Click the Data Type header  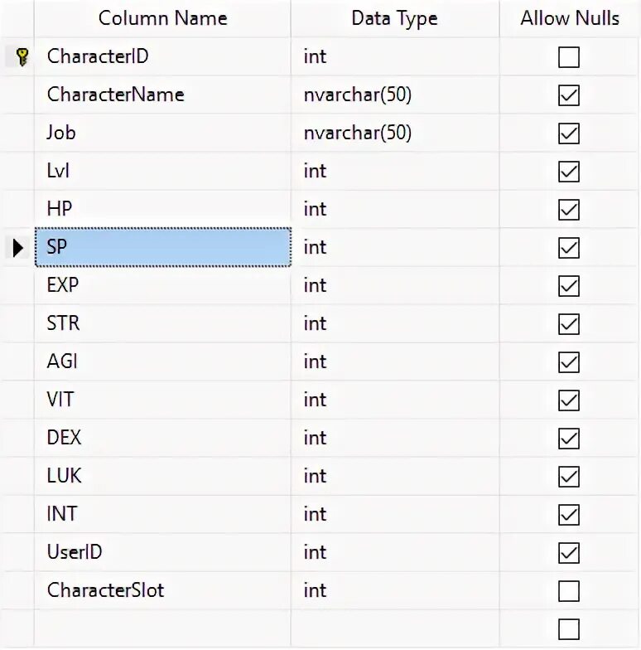pos(394,18)
